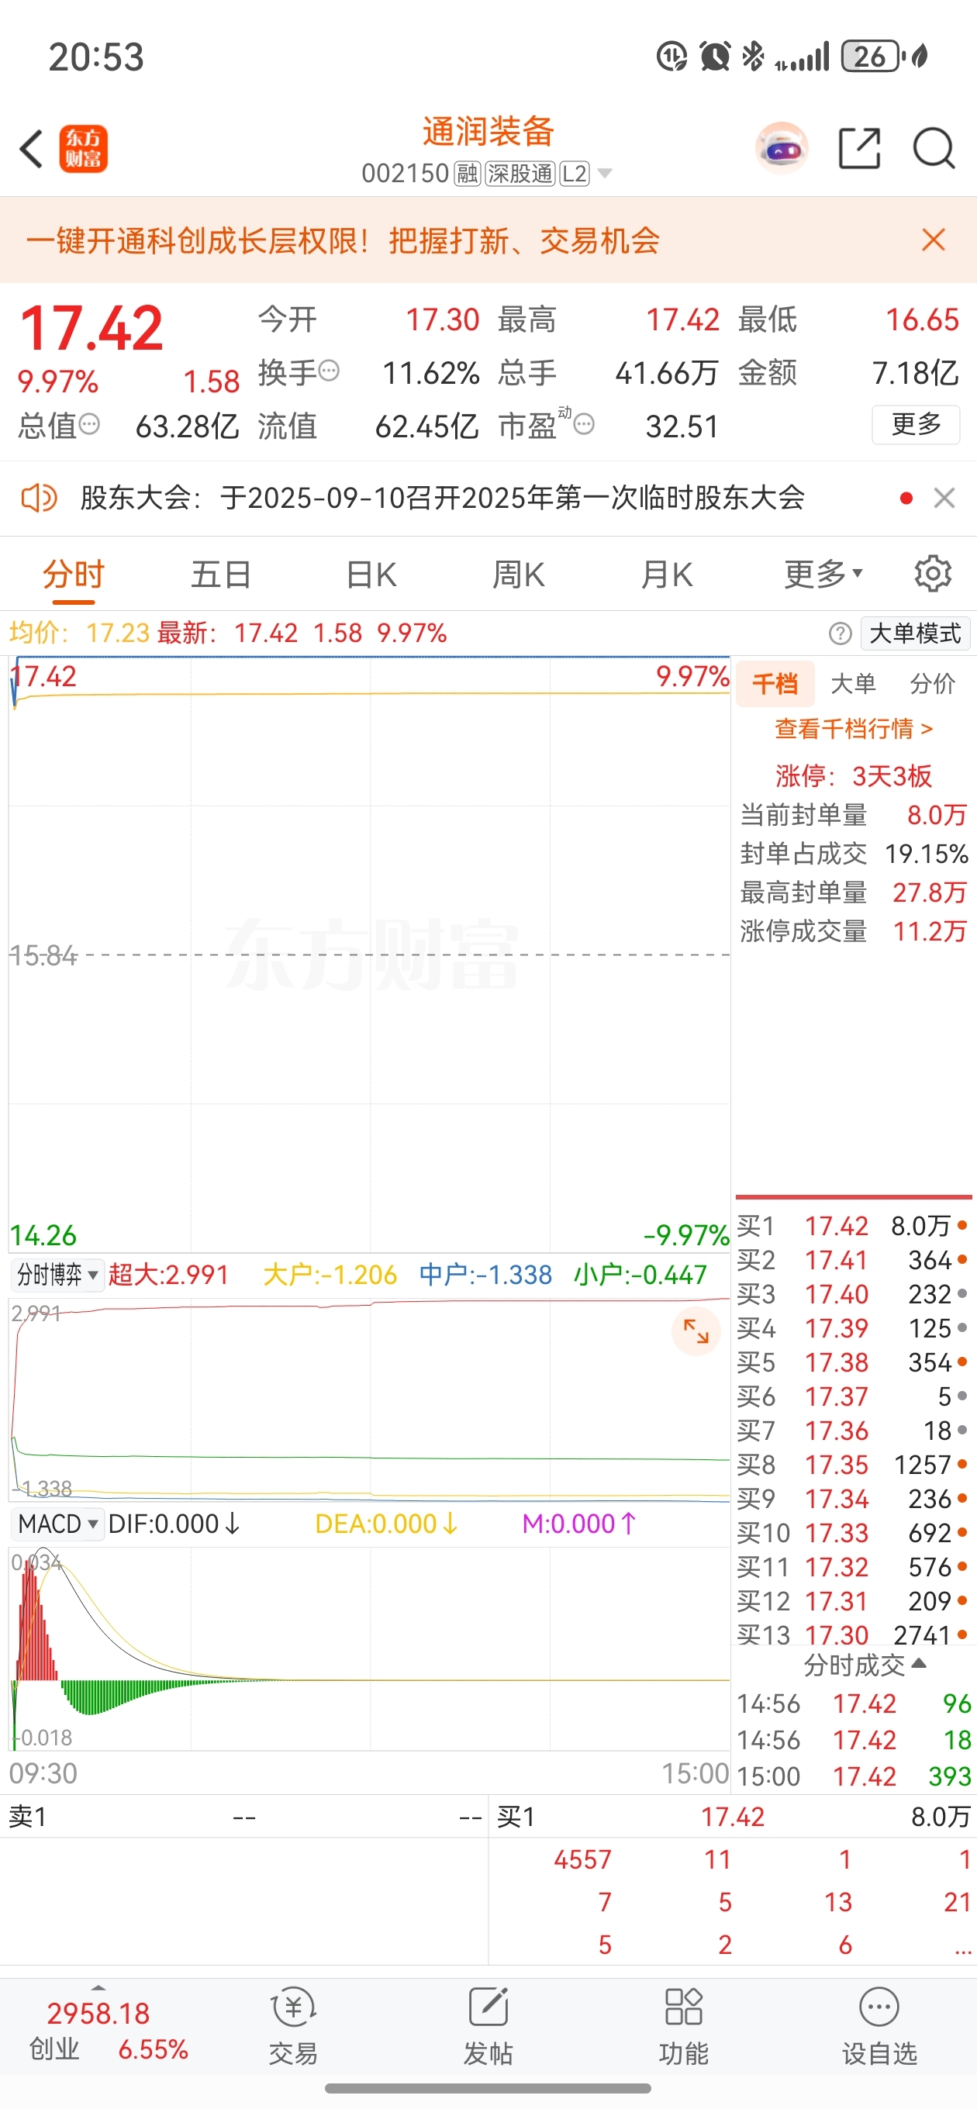This screenshot has width=977, height=2109.
Task: Tap the intraday price chart area
Action: [x=369, y=954]
